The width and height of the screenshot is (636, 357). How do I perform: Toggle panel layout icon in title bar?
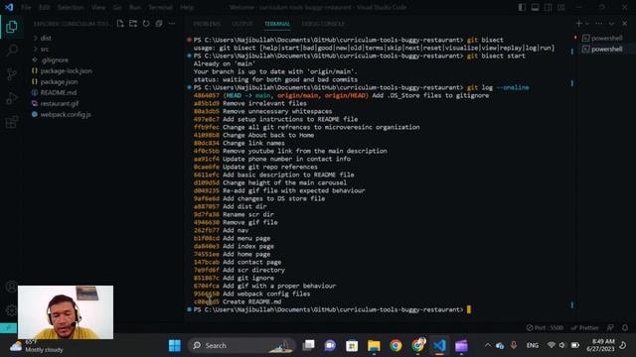click(x=535, y=7)
